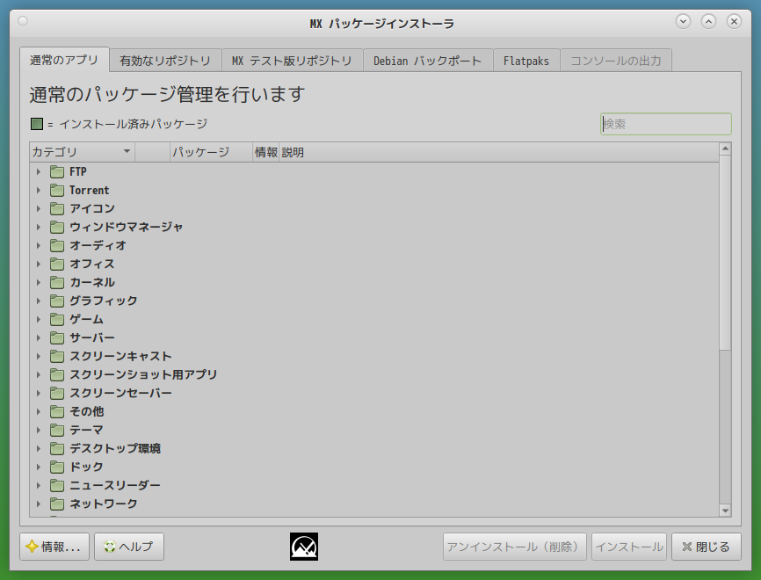Sort by the カテゴリ column header
This screenshot has height=580, width=761.
[82, 152]
